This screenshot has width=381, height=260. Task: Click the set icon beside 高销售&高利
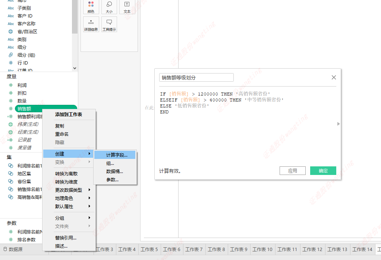pyautogui.click(x=11, y=197)
